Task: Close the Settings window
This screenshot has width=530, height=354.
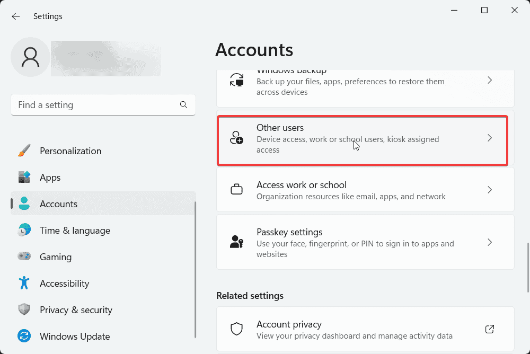Action: [515, 10]
